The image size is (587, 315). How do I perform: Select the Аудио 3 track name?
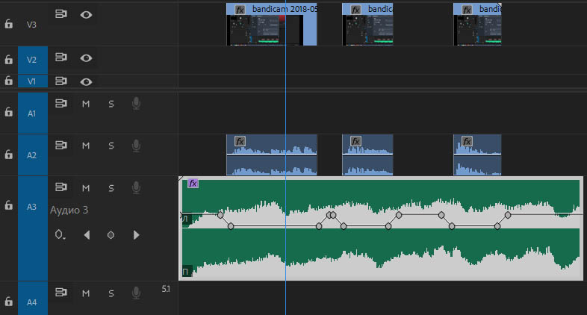coord(69,210)
